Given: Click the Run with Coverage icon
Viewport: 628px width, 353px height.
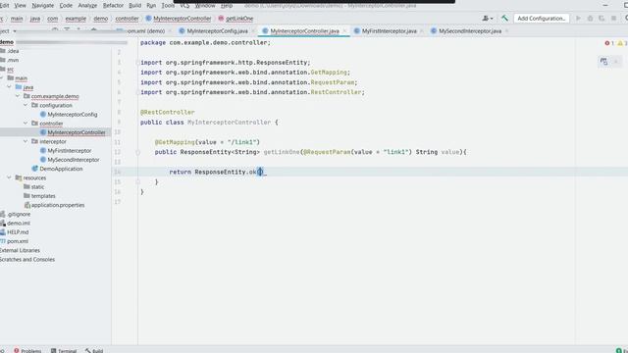Looking at the screenshot, I should [x=602, y=19].
